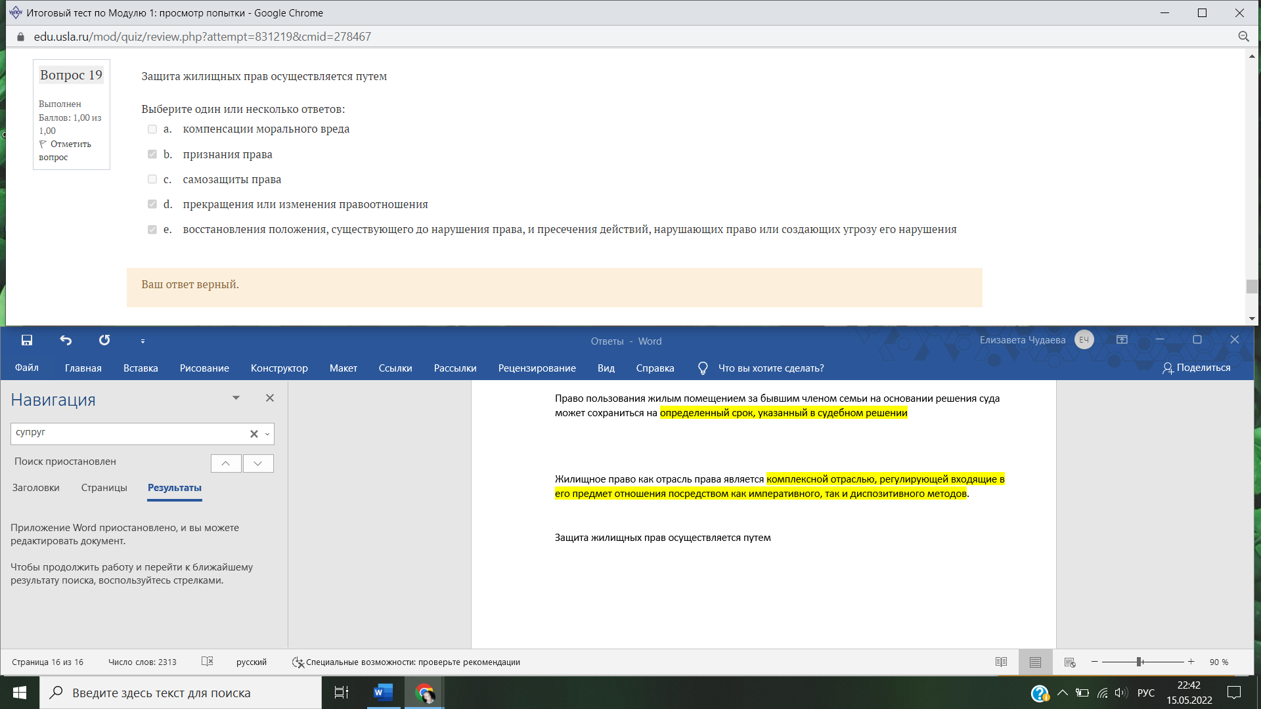Click the lock site info icon in Chrome

click(20, 37)
